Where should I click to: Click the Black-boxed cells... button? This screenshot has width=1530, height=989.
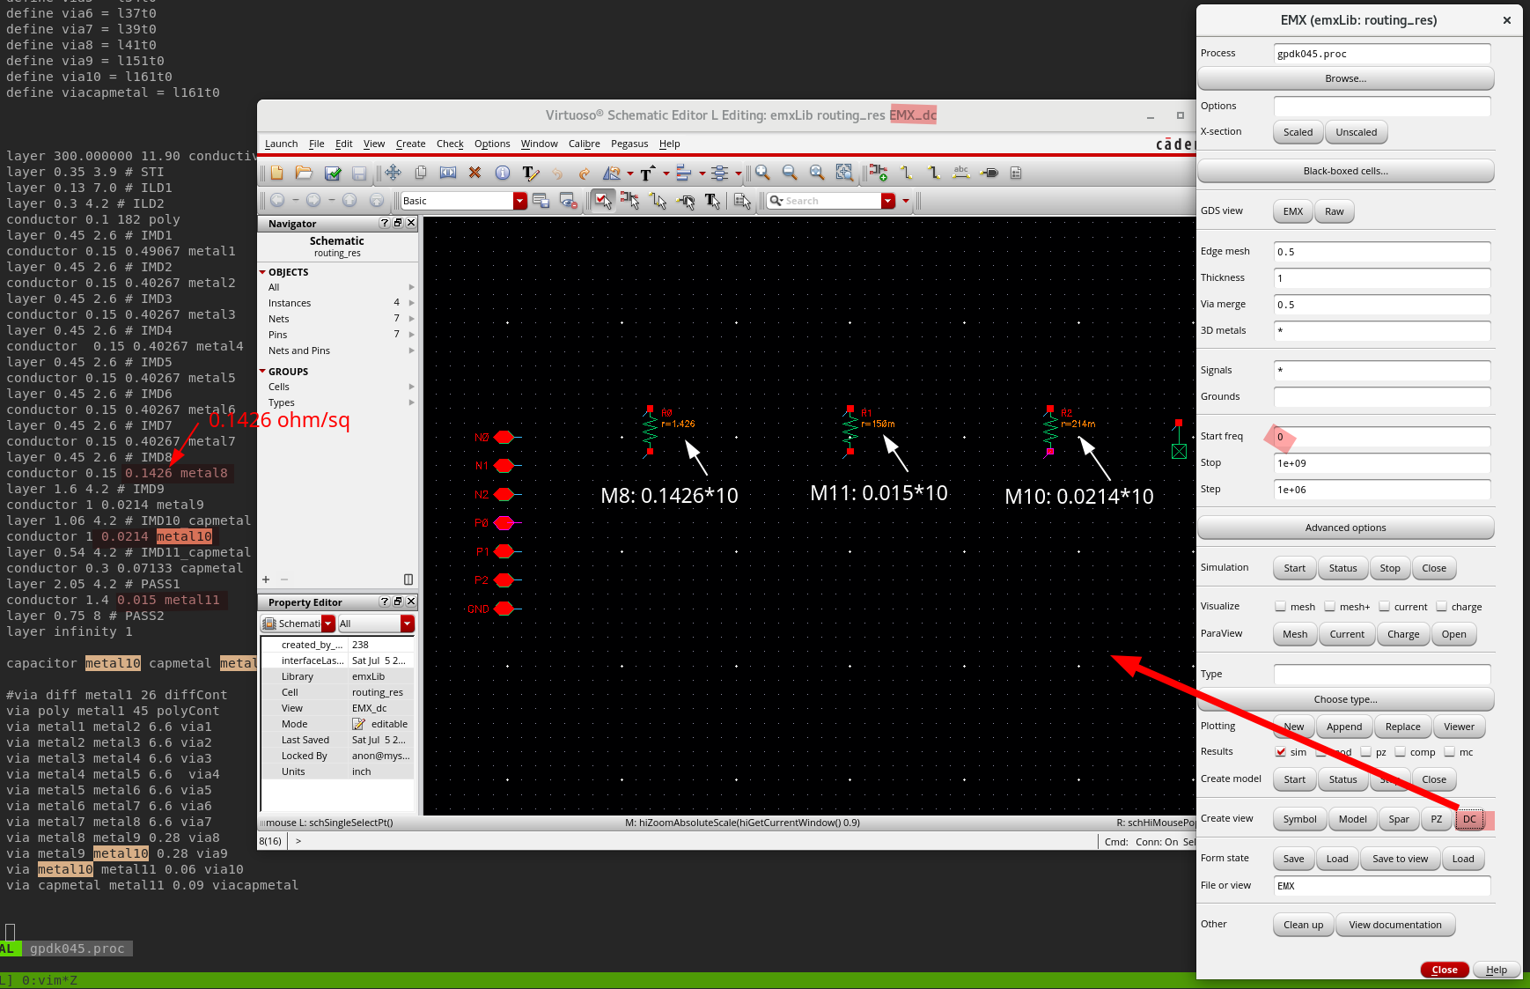tap(1345, 171)
